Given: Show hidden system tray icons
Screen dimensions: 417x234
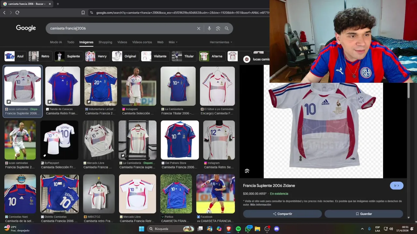Looking at the screenshot, I should pos(362,229).
